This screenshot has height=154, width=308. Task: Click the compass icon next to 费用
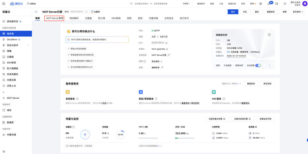click(261, 4)
